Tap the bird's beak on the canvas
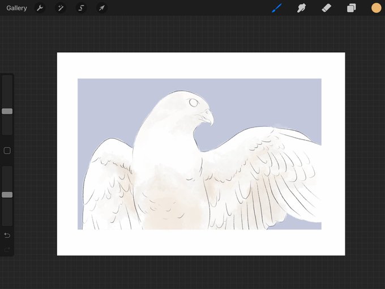 (x=207, y=117)
